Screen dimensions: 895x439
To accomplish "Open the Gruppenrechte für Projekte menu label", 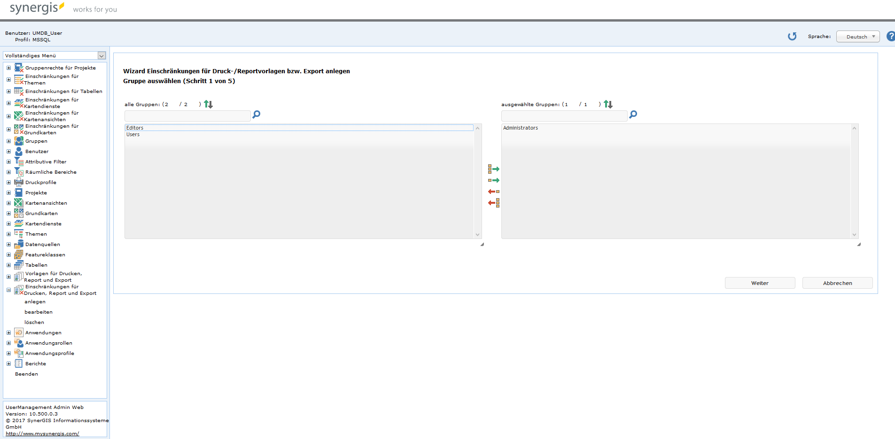I will coord(61,68).
